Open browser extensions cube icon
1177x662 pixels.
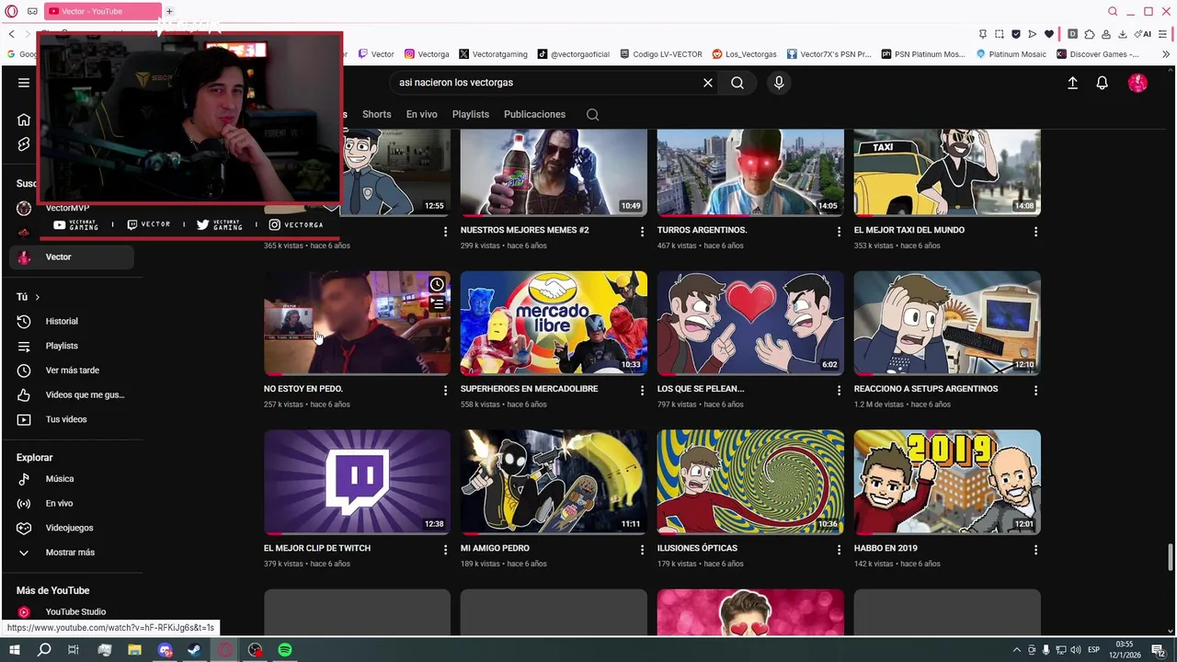point(1090,34)
